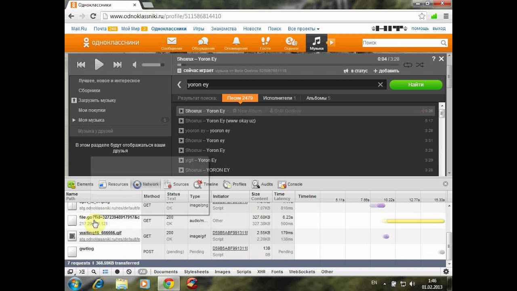Click magnifier in Поиск box
Screen dimensions: 517x291
click(443, 43)
